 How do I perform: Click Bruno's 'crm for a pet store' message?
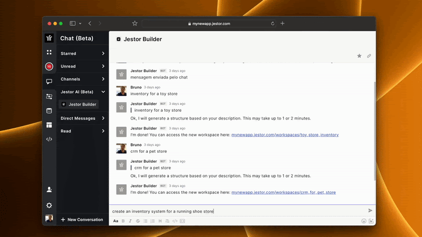coord(149,151)
